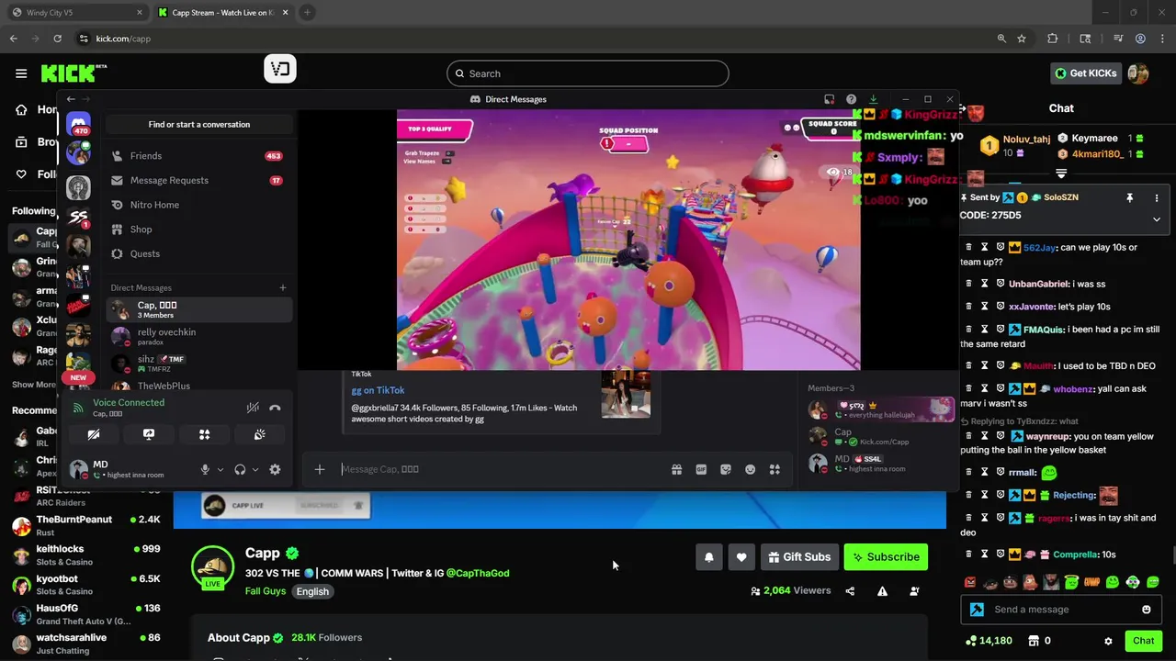Image resolution: width=1176 pixels, height=661 pixels.
Task: Turn on camera in Discord voice panel
Action: point(93,434)
